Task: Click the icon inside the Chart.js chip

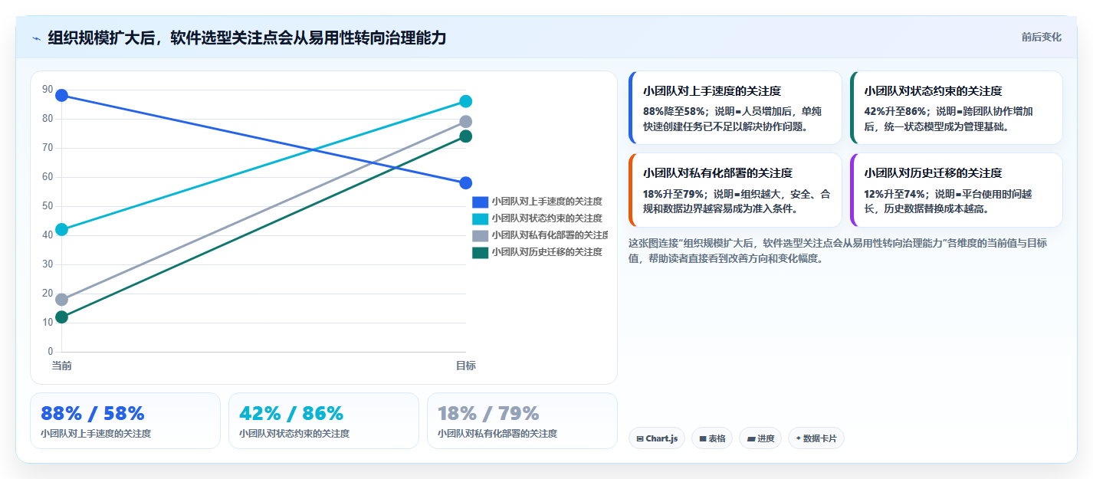Action: 640,439
